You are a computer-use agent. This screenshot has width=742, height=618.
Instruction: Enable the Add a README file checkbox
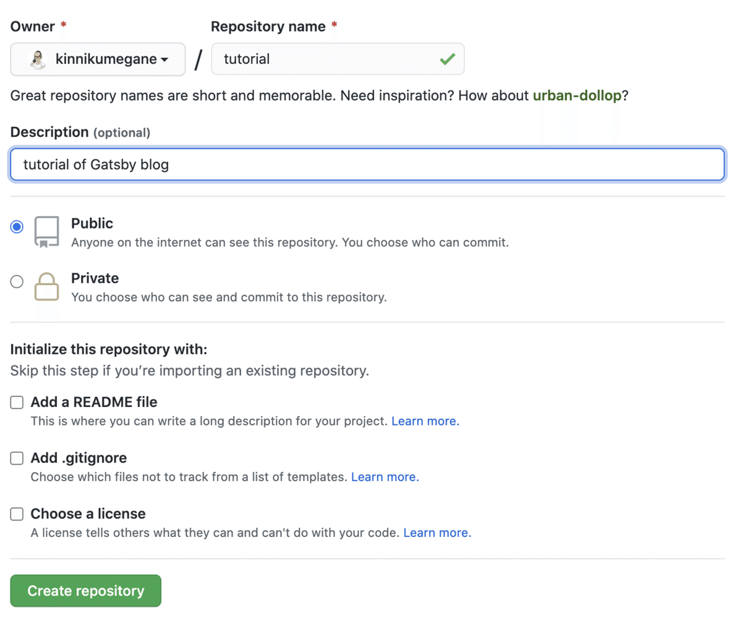pos(17,403)
